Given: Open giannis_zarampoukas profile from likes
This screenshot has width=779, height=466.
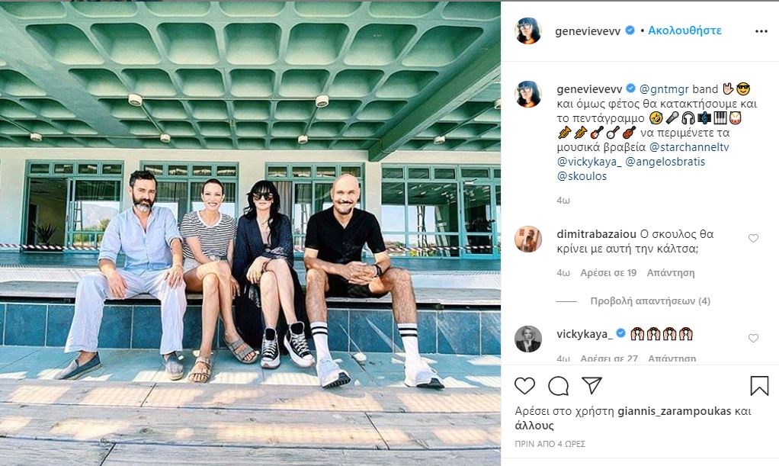Looking at the screenshot, I should tap(674, 411).
